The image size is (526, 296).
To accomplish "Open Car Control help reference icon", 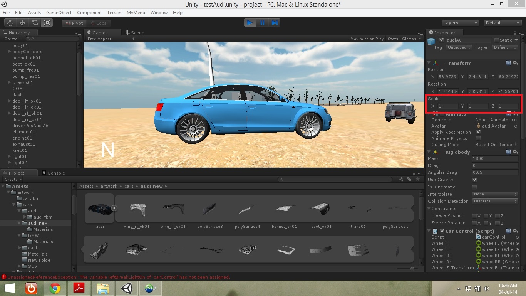I will [509, 231].
